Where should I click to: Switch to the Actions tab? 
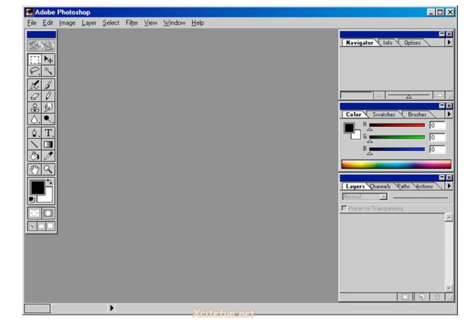point(424,186)
